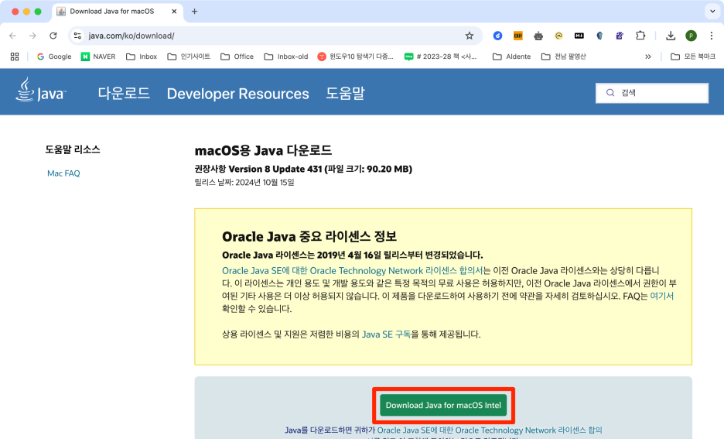Open the 다운로드 navigation menu
Screen dimensions: 724x439
pos(124,94)
